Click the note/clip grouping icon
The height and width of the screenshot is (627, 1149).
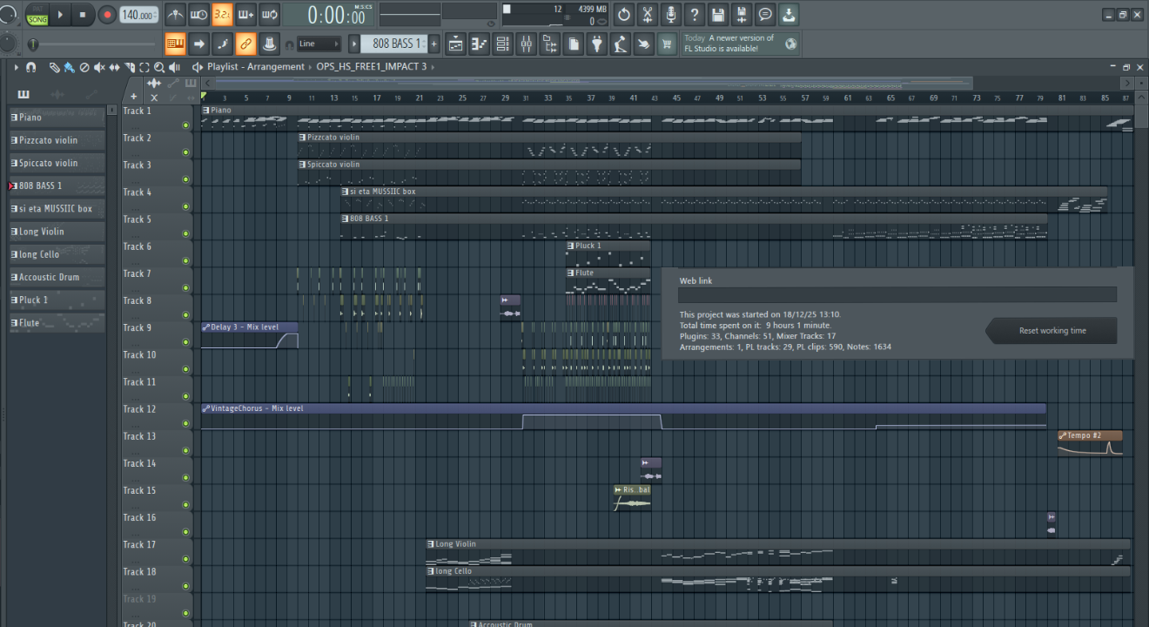click(223, 44)
